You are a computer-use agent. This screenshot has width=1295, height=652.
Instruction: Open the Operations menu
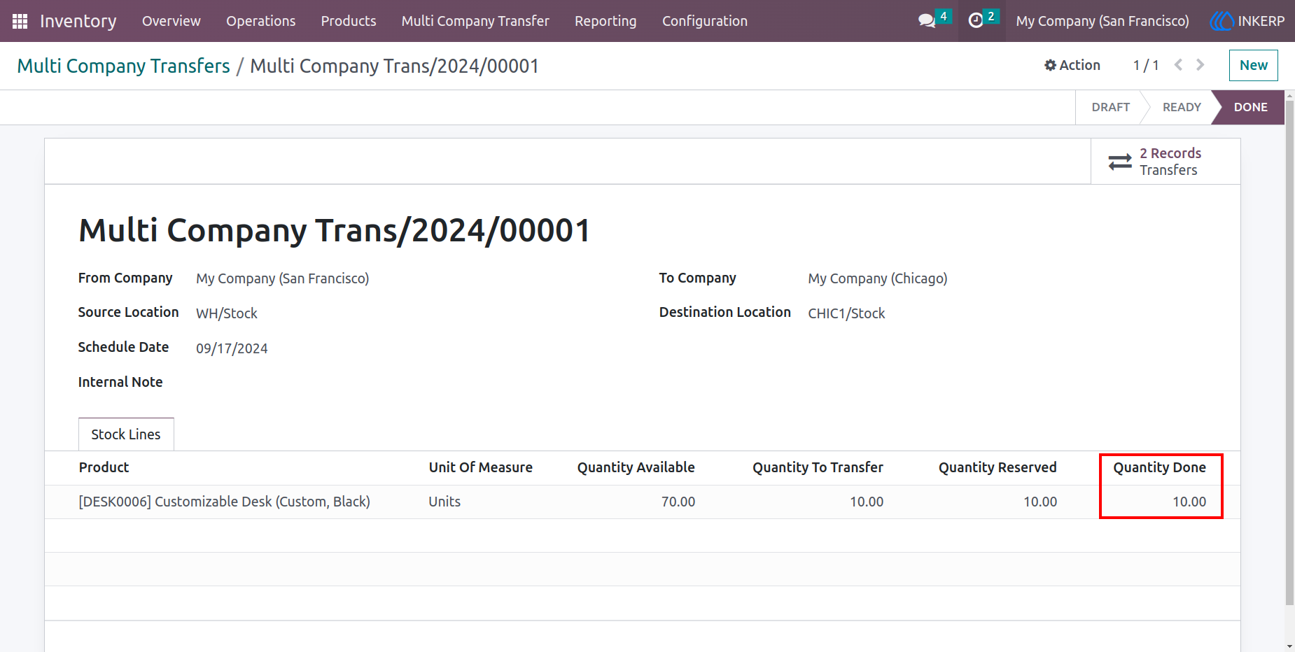click(261, 21)
